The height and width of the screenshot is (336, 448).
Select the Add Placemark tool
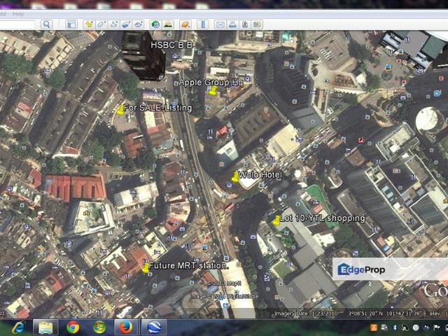[89, 24]
